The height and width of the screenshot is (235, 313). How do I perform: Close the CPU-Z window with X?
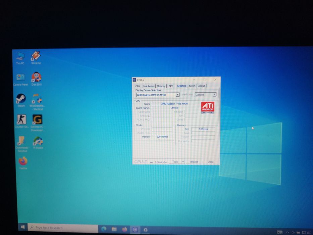[215, 80]
